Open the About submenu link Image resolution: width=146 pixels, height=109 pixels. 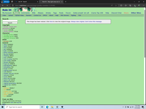click(x=51, y=15)
